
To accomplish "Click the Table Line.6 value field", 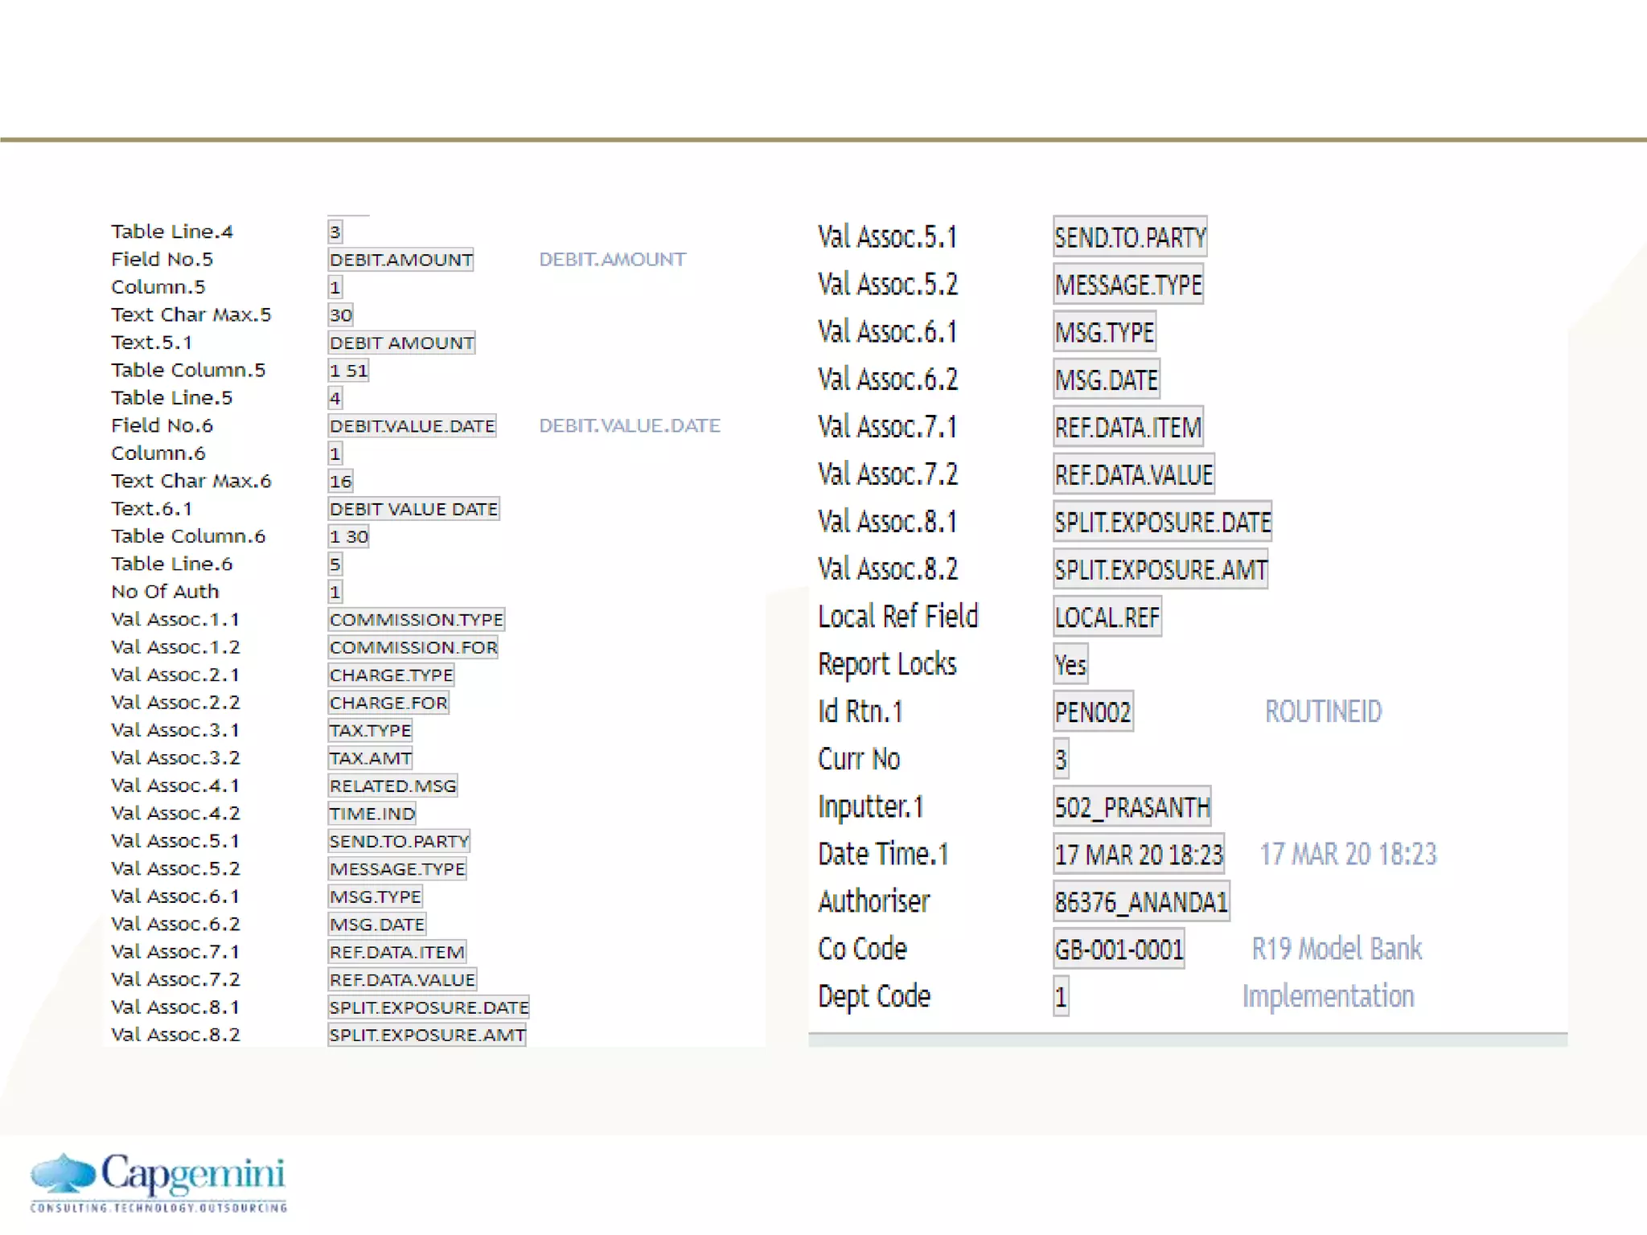I will (335, 564).
